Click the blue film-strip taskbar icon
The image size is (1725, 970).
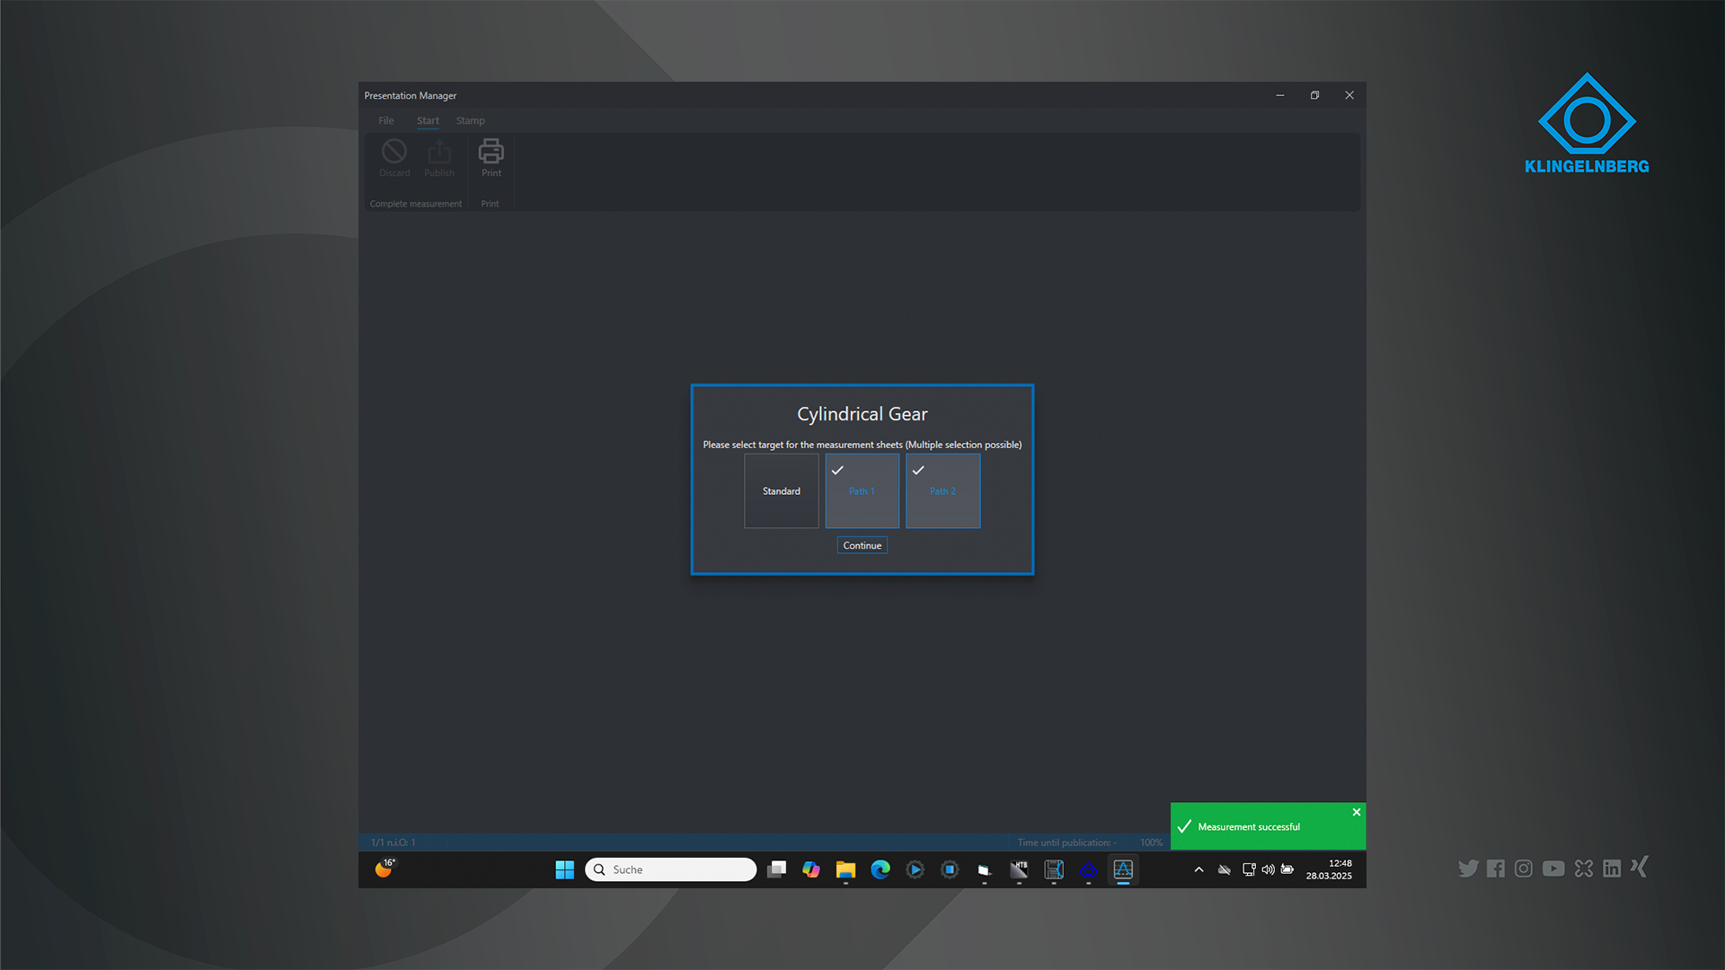coord(1054,869)
